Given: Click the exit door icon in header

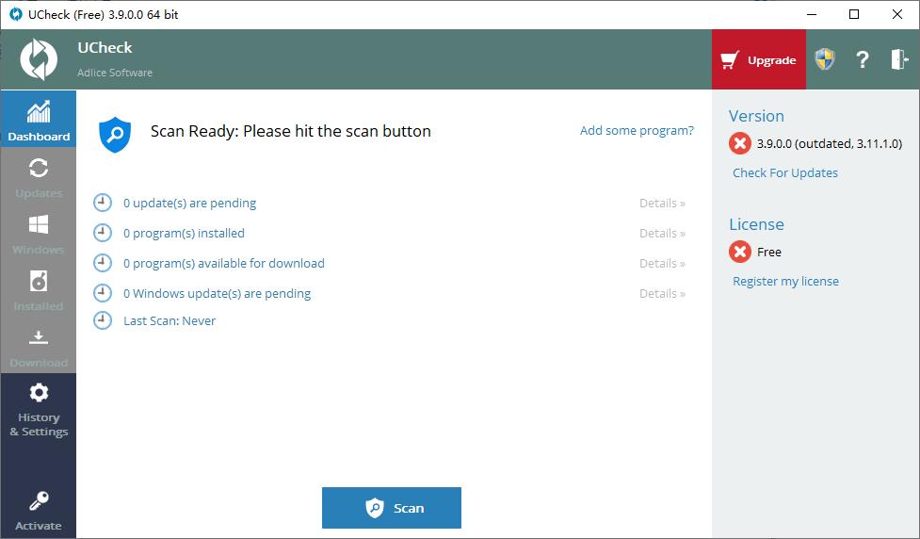Looking at the screenshot, I should click(898, 60).
